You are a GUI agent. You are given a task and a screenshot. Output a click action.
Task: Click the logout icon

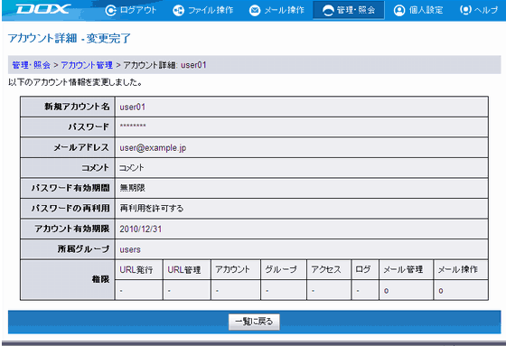110,10
